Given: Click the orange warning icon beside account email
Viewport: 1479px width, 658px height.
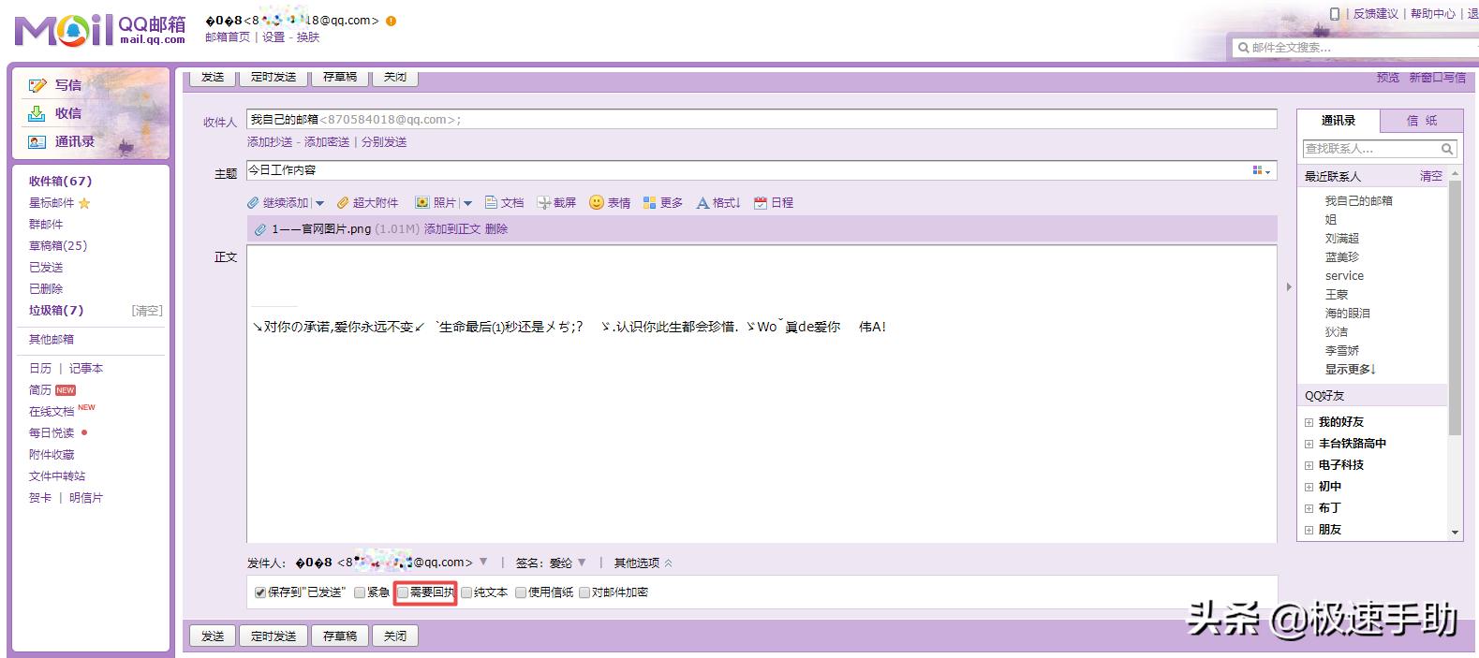Looking at the screenshot, I should (391, 21).
